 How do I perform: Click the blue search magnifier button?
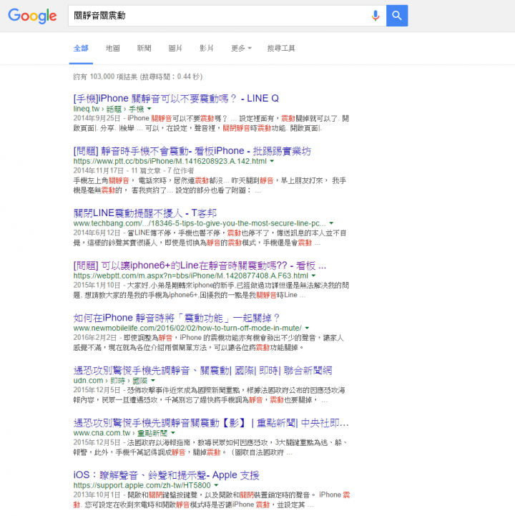pyautogui.click(x=397, y=16)
